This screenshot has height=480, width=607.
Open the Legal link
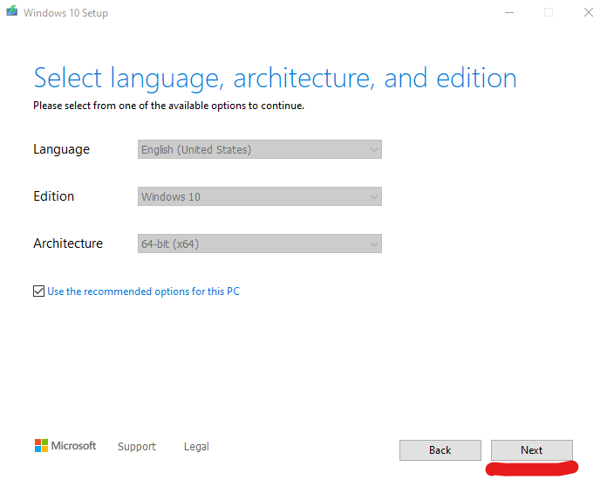196,447
